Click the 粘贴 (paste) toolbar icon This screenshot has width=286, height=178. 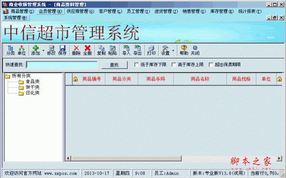(x=112, y=50)
